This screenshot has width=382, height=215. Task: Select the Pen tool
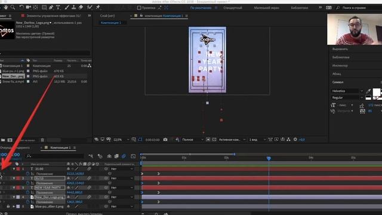pos(51,8)
